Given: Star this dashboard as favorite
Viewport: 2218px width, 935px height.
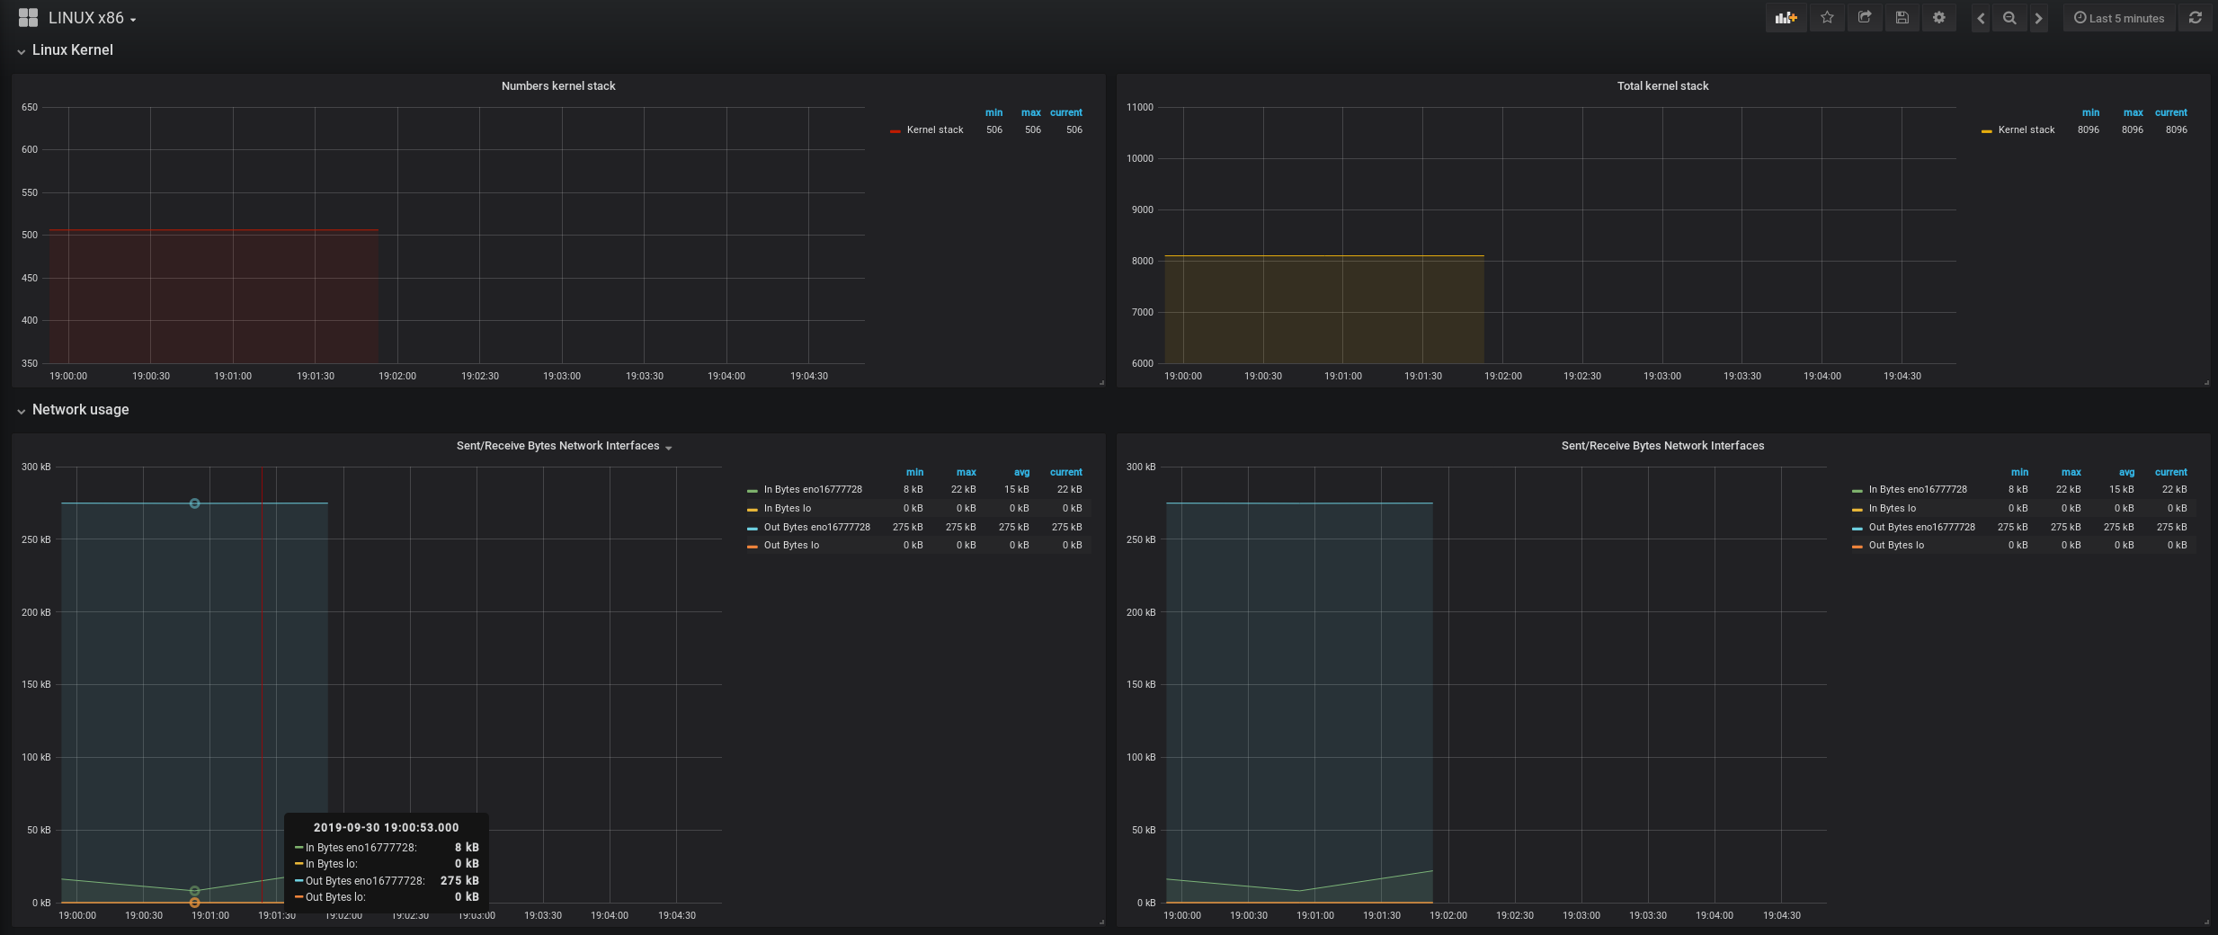Looking at the screenshot, I should [1827, 18].
